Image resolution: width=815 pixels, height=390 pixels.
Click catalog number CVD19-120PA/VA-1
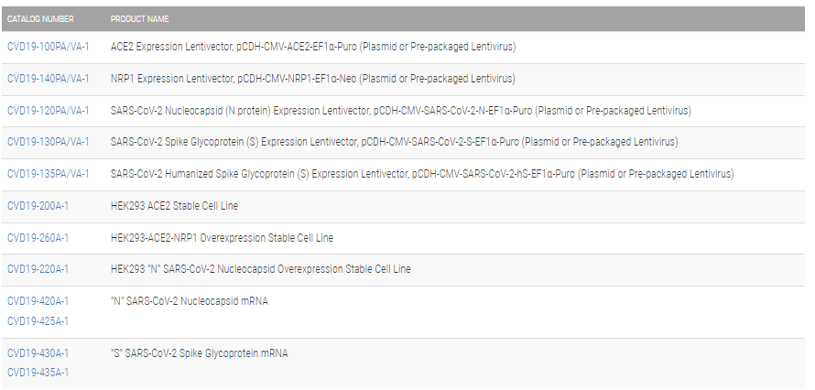tap(48, 111)
